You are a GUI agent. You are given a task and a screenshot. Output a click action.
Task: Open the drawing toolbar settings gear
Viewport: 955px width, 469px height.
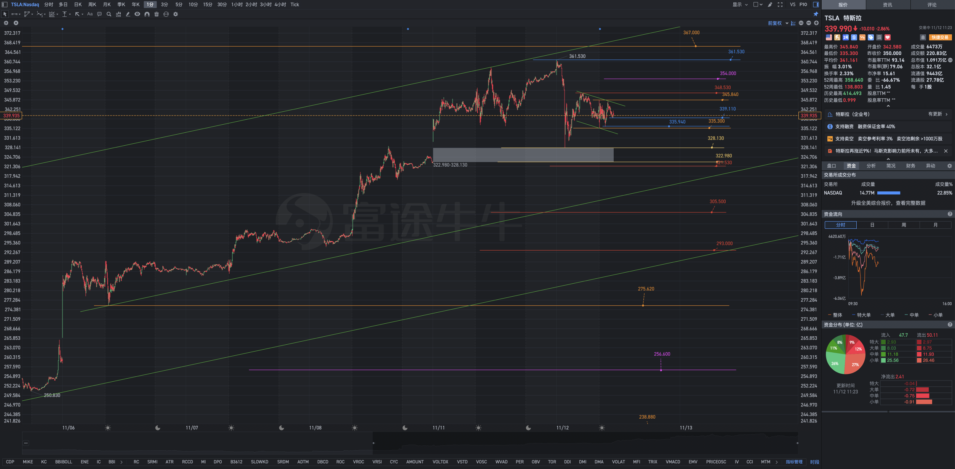pyautogui.click(x=176, y=14)
